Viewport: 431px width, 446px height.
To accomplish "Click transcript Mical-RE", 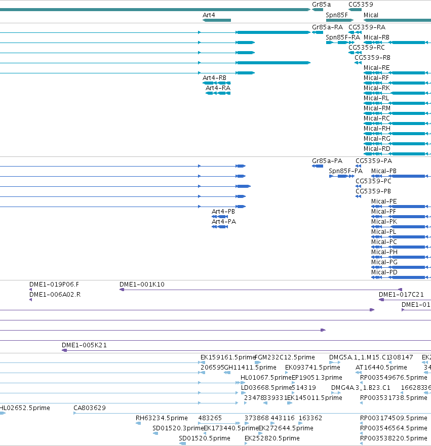I will (397, 73).
